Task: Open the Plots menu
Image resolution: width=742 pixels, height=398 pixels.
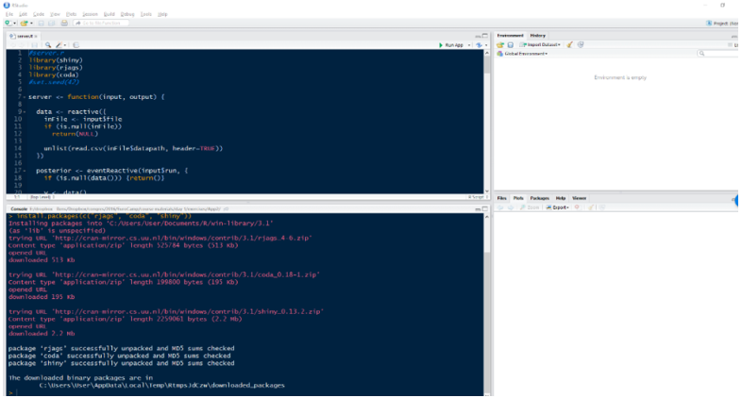Action: click(71, 14)
